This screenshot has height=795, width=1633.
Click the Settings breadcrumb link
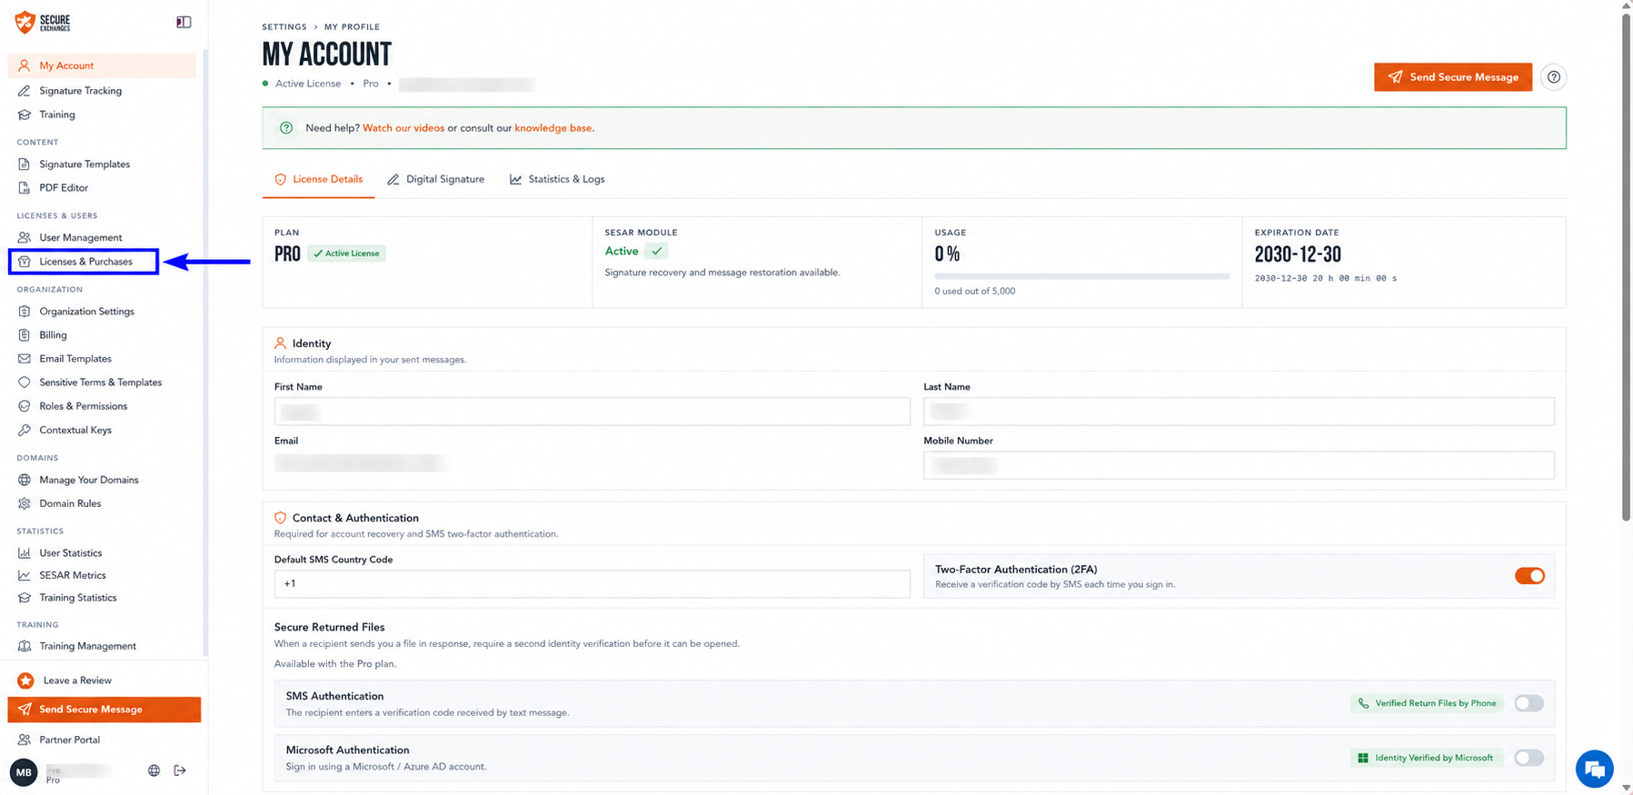click(284, 27)
